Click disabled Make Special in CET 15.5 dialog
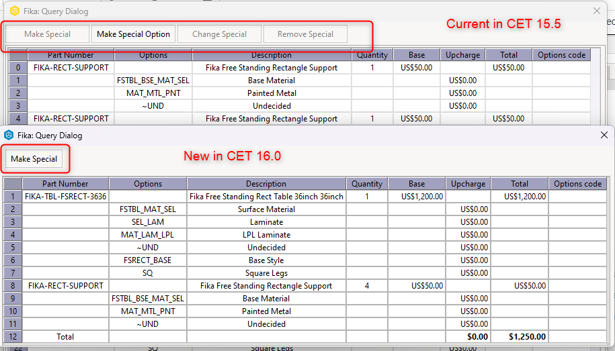The image size is (615, 351). coord(48,34)
